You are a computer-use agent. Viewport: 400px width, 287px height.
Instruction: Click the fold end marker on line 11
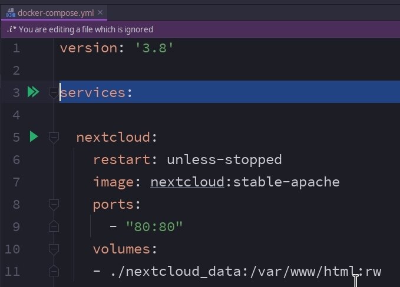tap(54, 271)
